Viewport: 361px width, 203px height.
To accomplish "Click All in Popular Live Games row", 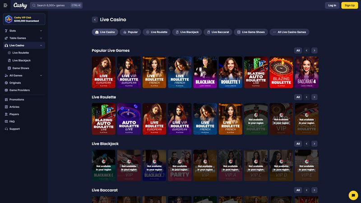I will (298, 51).
